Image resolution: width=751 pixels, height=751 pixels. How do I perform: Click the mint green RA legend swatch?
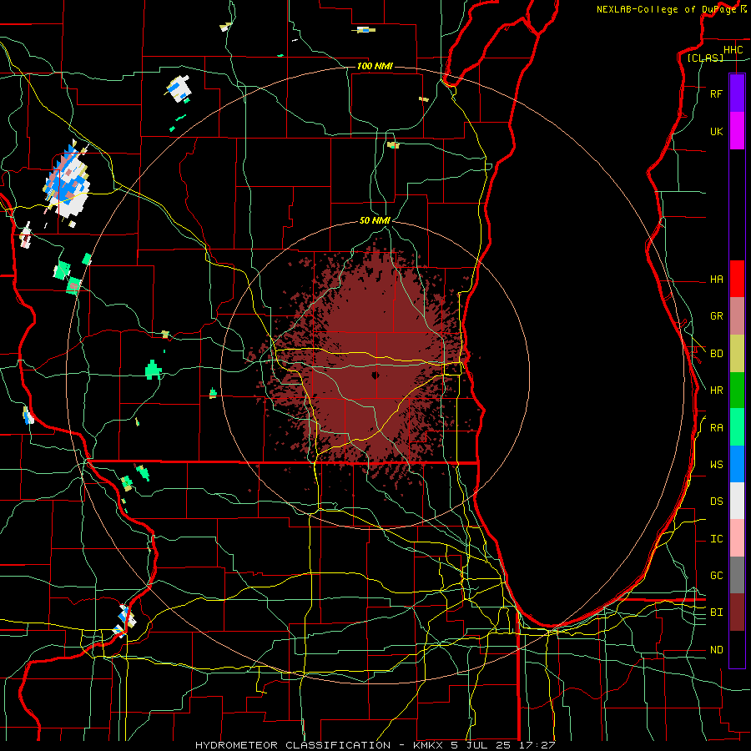[737, 427]
